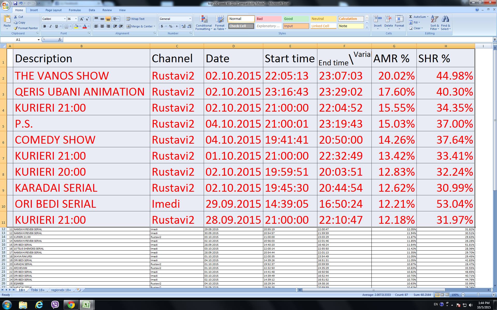This screenshot has height=310, width=497.
Task: Apply the Good cell style
Action: coord(296,19)
